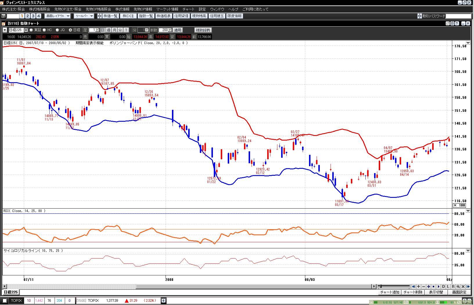The width and height of the screenshot is (474, 305).
Task: Click the chart zoom slider handle
Action: click(381, 286)
